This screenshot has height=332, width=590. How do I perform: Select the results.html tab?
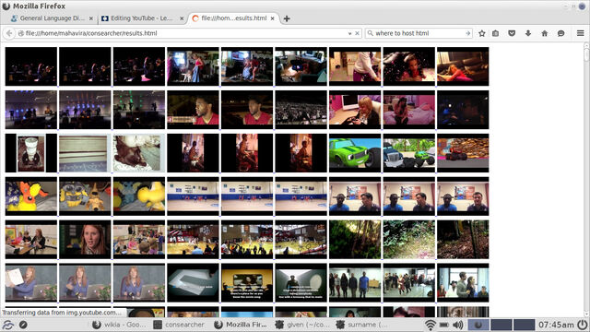pyautogui.click(x=233, y=18)
